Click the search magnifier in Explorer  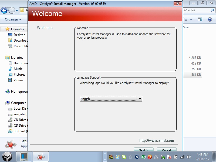pos(212,10)
